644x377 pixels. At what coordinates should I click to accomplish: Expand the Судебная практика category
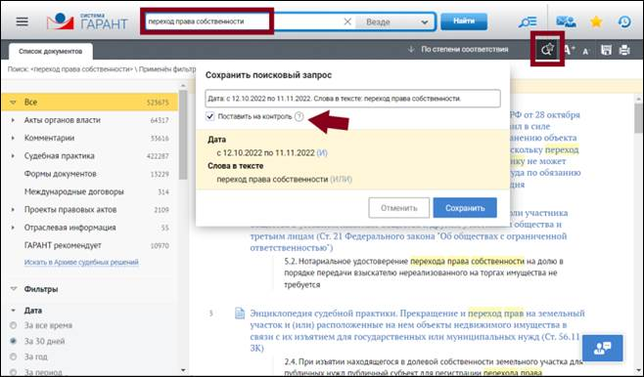click(13, 155)
